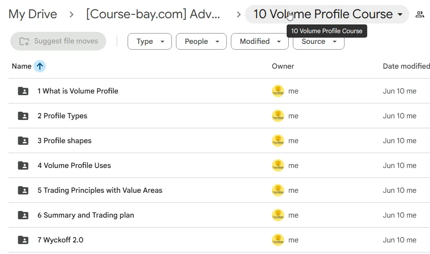The image size is (430, 254).
Task: Click owner avatar in 6 Summary and Trading plan row
Action: [278, 215]
